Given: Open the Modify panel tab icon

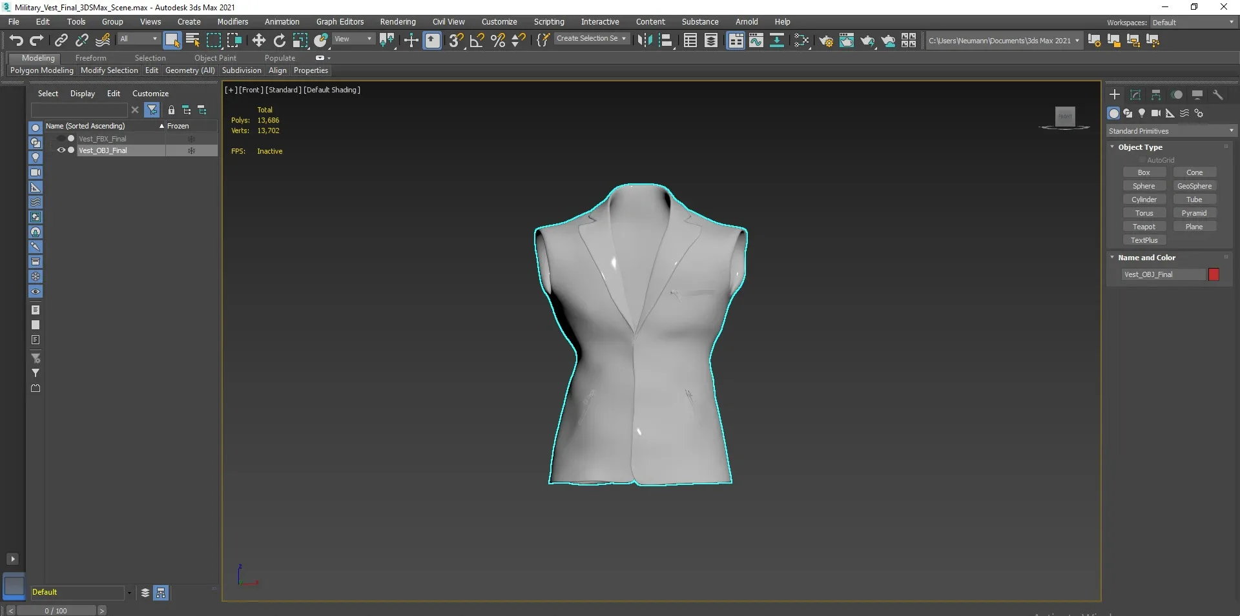Looking at the screenshot, I should 1135,95.
